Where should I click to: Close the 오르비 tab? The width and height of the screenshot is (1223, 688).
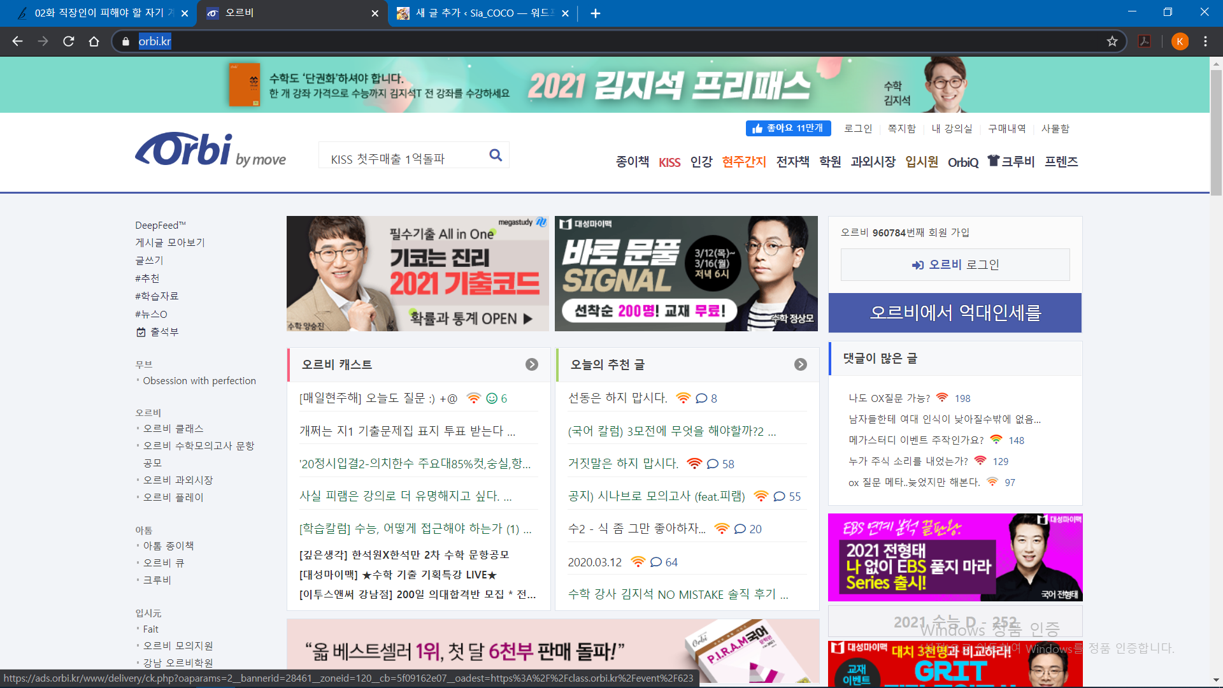(375, 13)
